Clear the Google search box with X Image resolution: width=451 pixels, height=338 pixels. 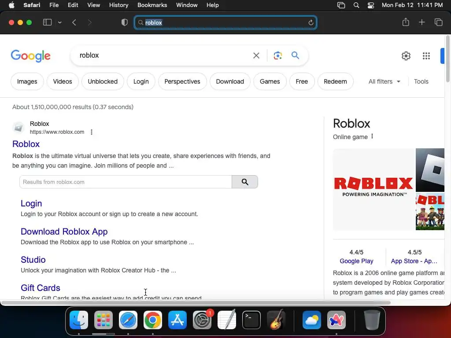tap(256, 55)
